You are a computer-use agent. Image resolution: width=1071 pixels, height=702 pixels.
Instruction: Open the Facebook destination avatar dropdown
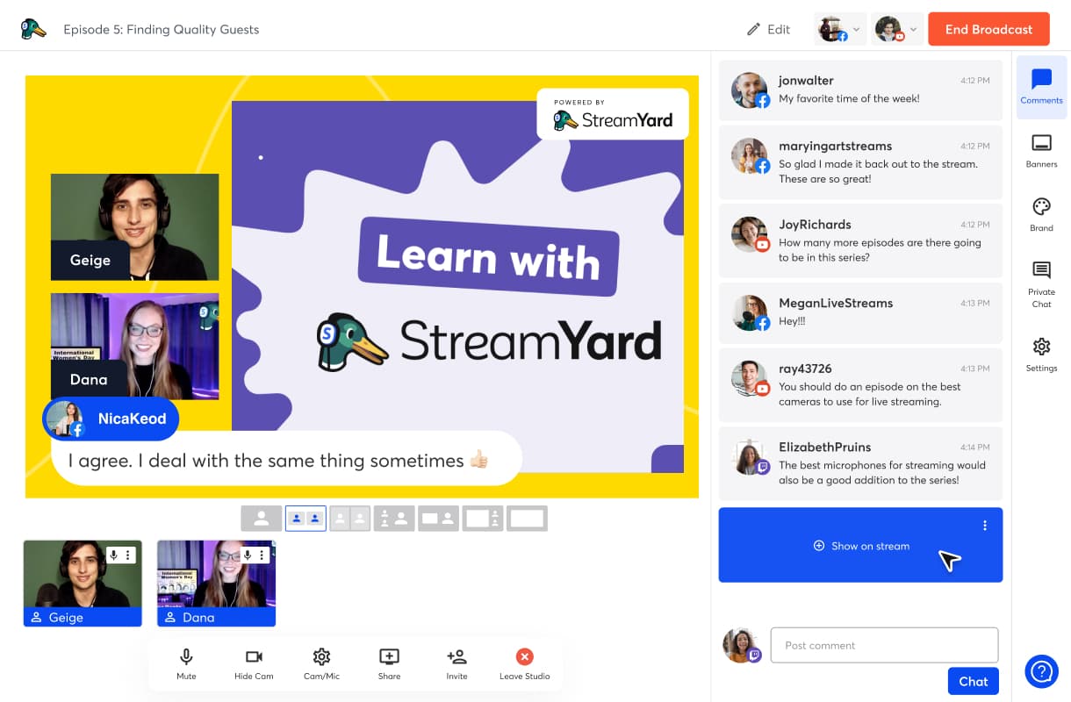[840, 29]
